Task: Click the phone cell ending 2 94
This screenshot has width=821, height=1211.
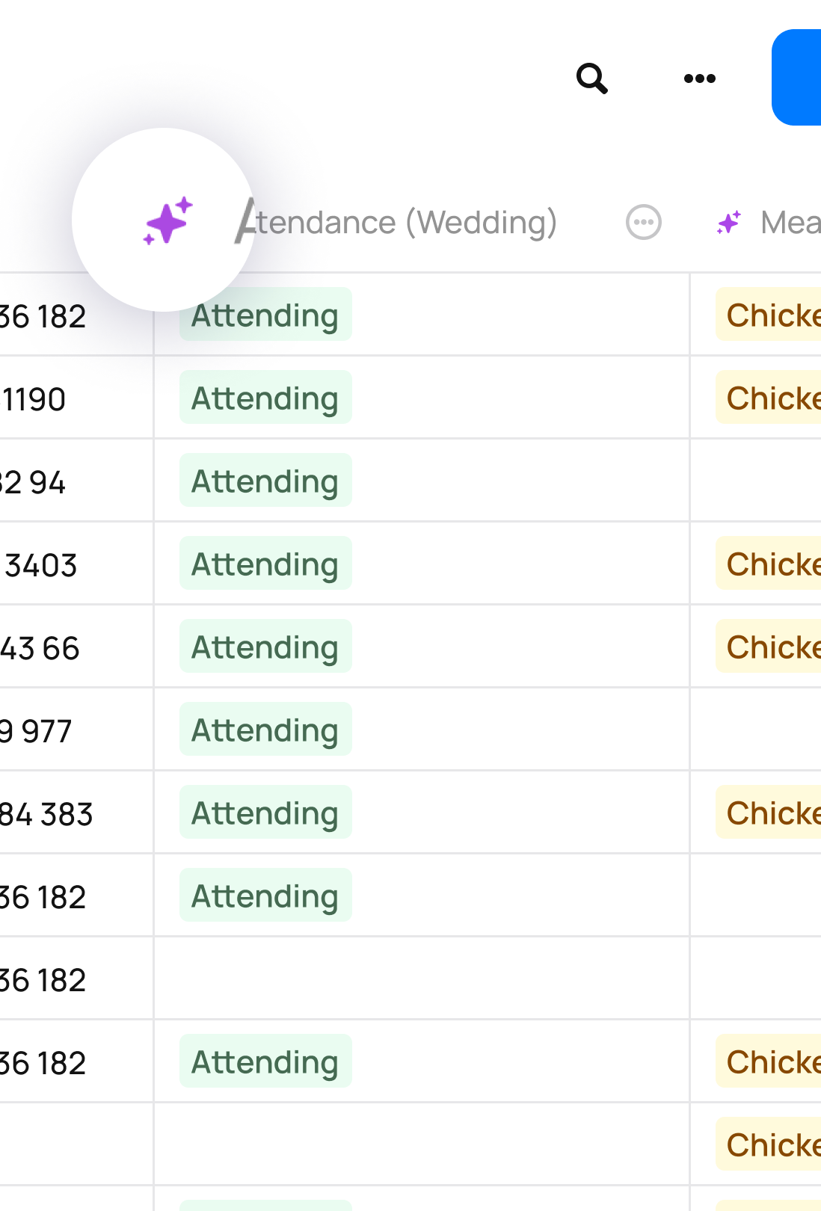Action: [x=76, y=481]
